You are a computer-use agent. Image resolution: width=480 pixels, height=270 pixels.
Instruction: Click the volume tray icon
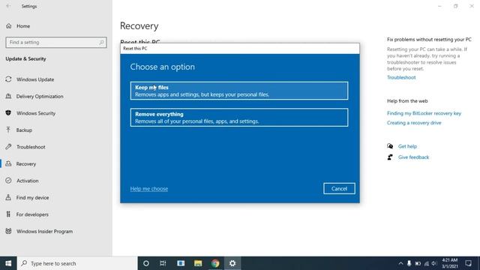coord(434,263)
